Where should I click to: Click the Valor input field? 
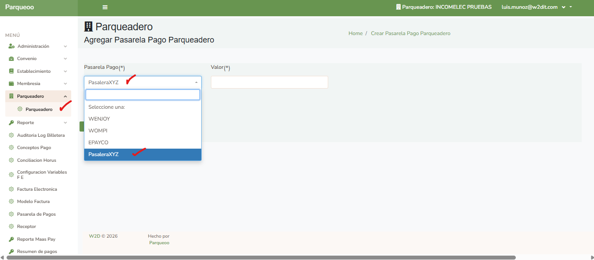coord(269,82)
